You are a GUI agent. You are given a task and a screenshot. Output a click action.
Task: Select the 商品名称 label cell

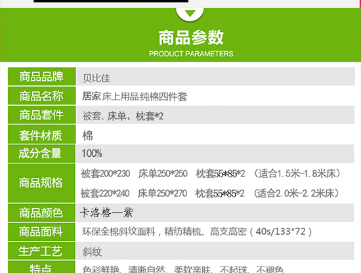click(41, 96)
